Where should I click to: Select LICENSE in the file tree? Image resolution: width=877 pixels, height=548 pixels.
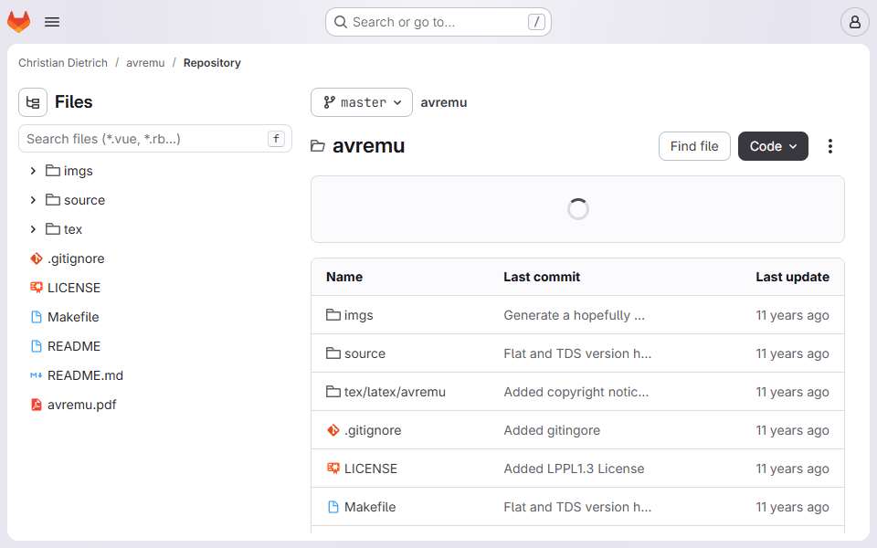[x=74, y=288]
